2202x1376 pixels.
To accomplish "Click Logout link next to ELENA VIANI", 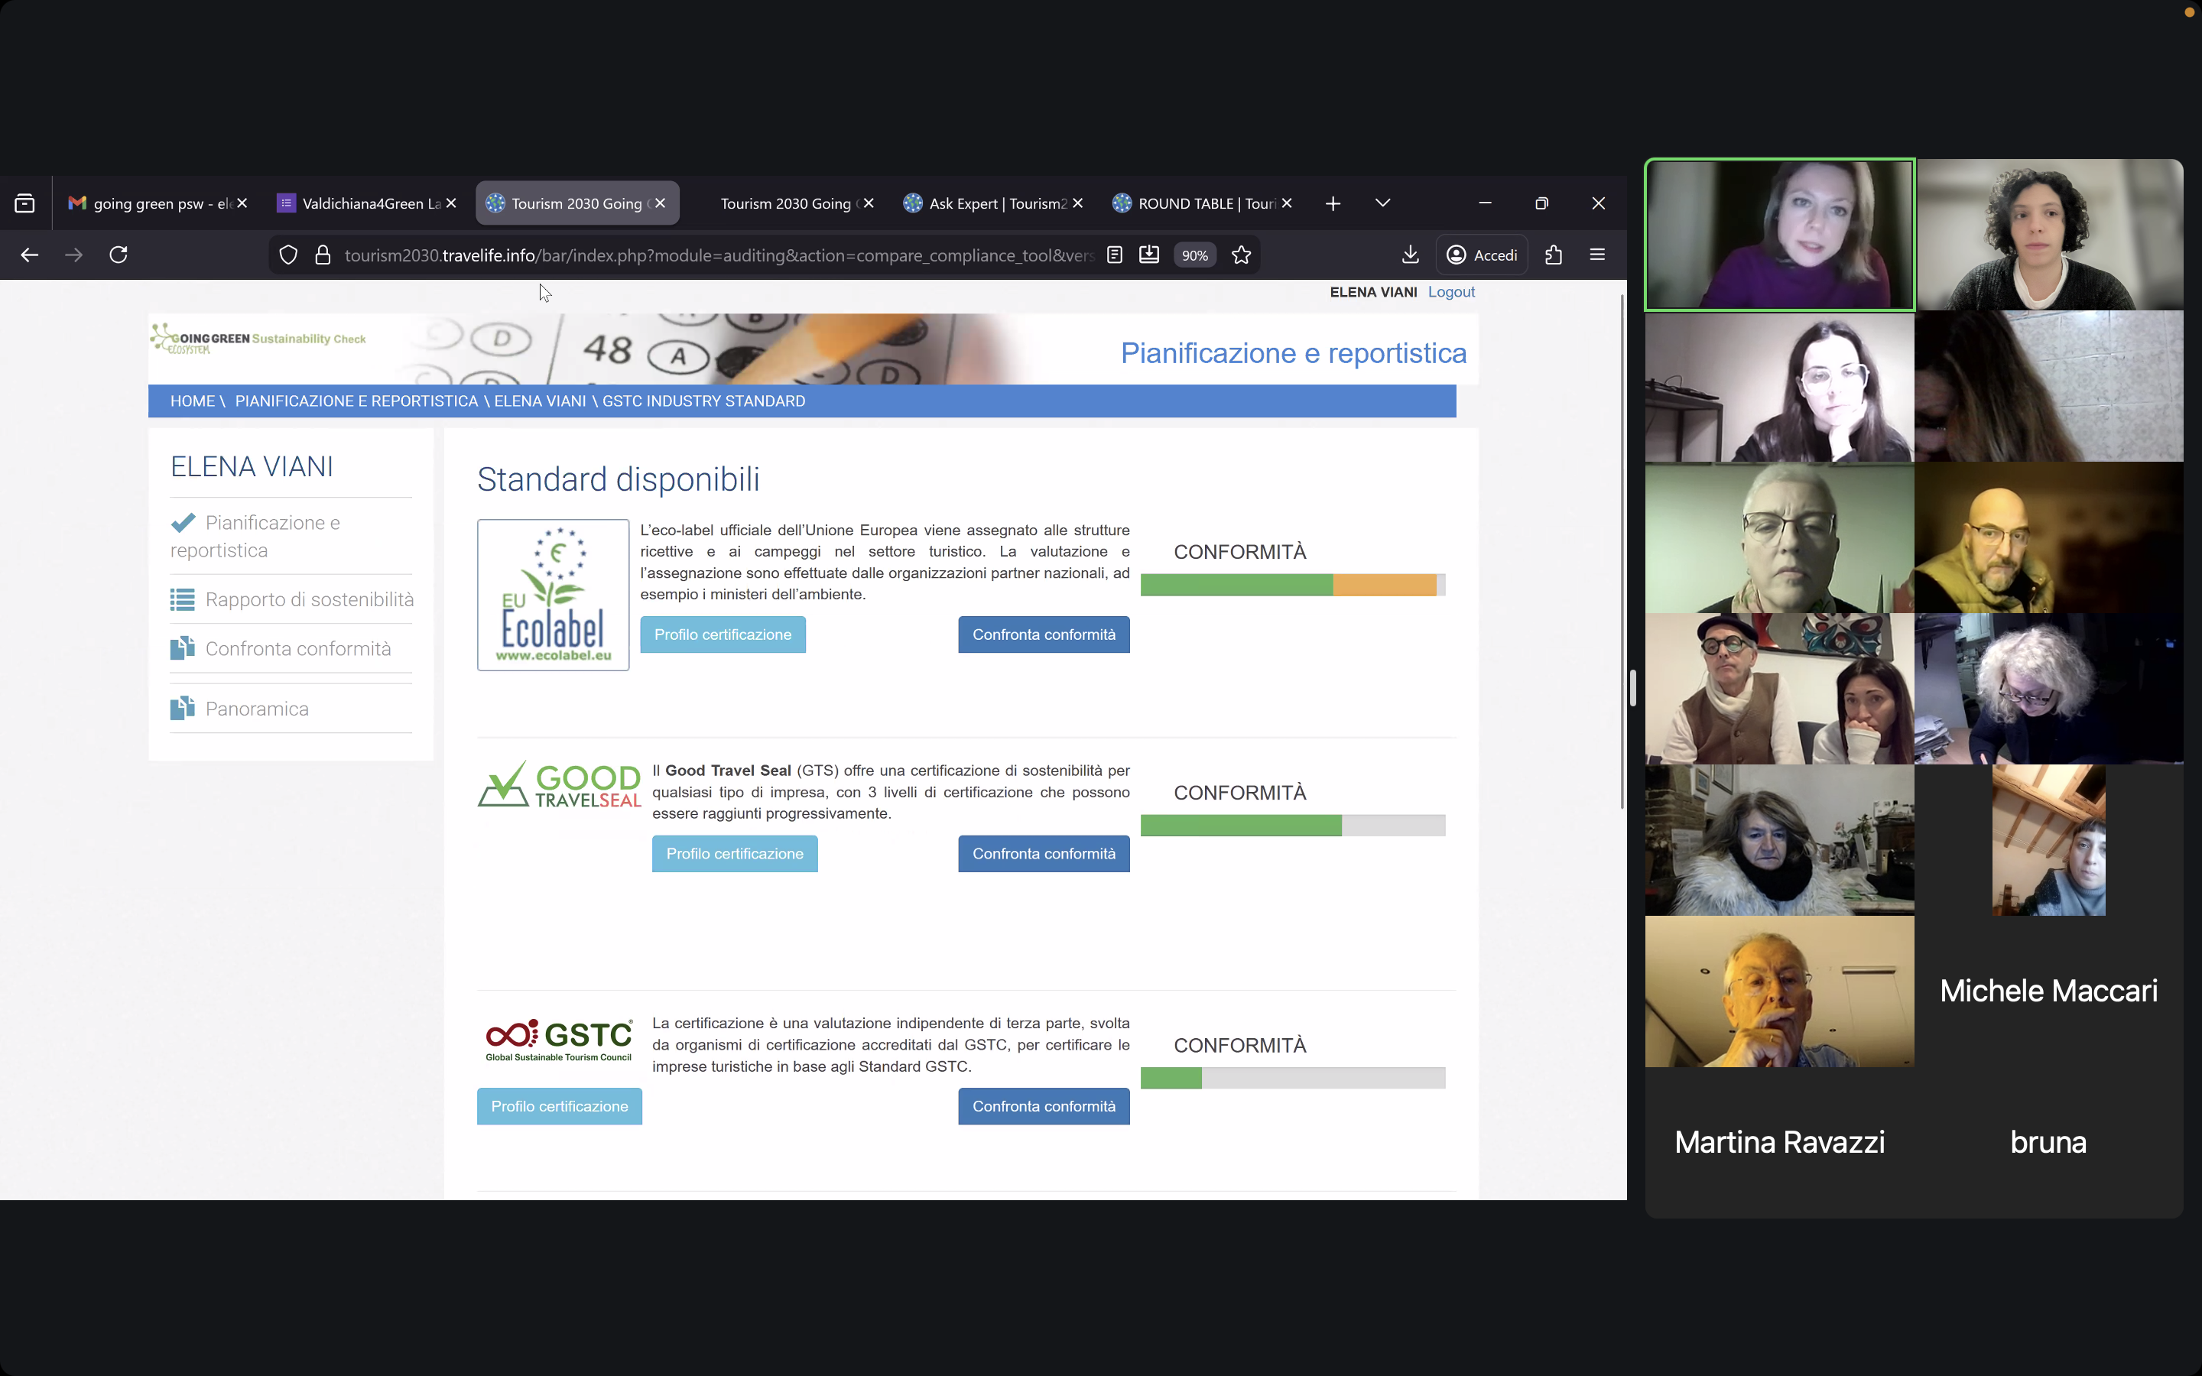I will click(x=1451, y=292).
